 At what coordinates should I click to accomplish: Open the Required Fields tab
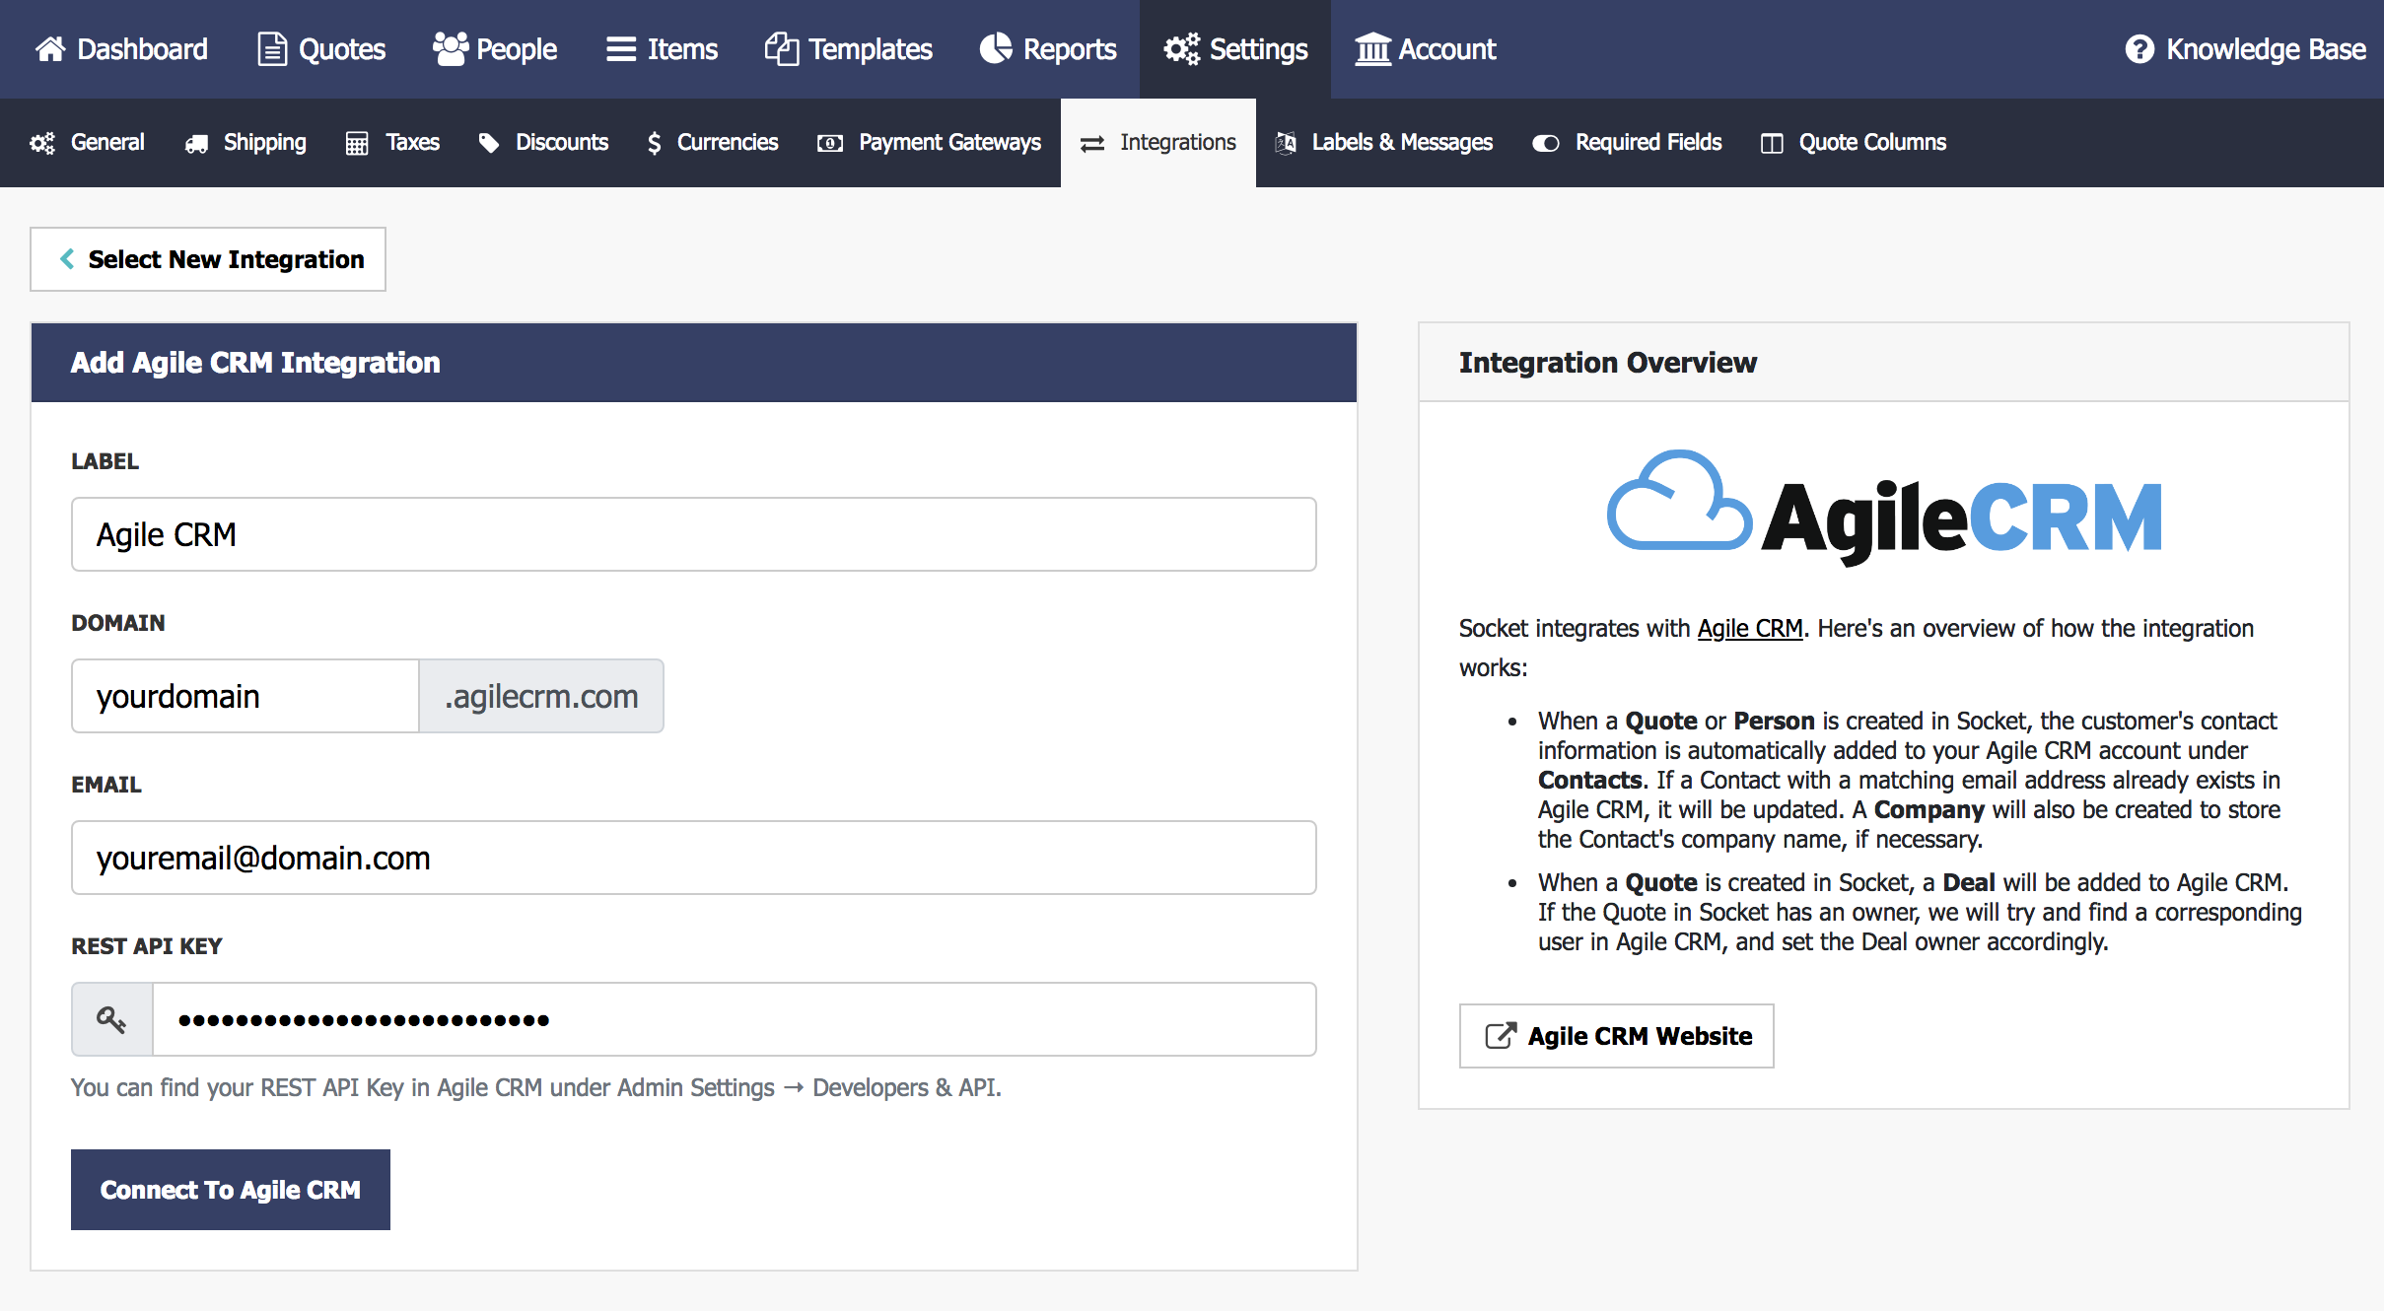click(x=1627, y=143)
